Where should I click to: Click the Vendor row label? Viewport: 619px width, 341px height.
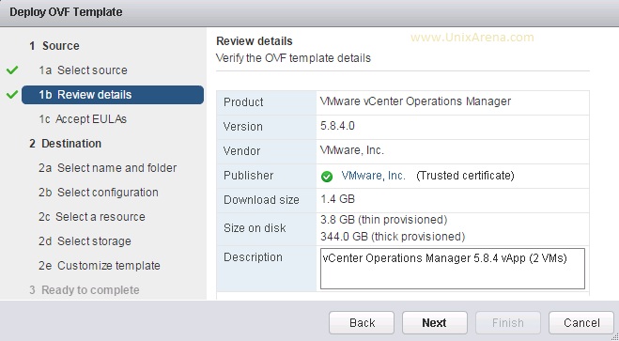241,151
